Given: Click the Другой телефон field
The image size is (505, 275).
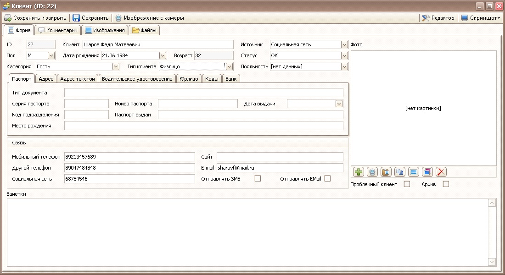Looking at the screenshot, I should pyautogui.click(x=129, y=168).
